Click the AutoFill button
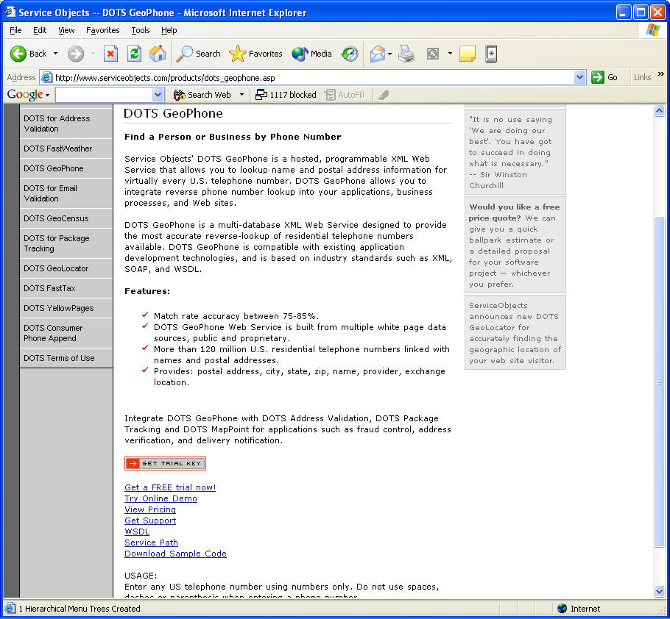The height and width of the screenshot is (619, 670). pyautogui.click(x=345, y=95)
